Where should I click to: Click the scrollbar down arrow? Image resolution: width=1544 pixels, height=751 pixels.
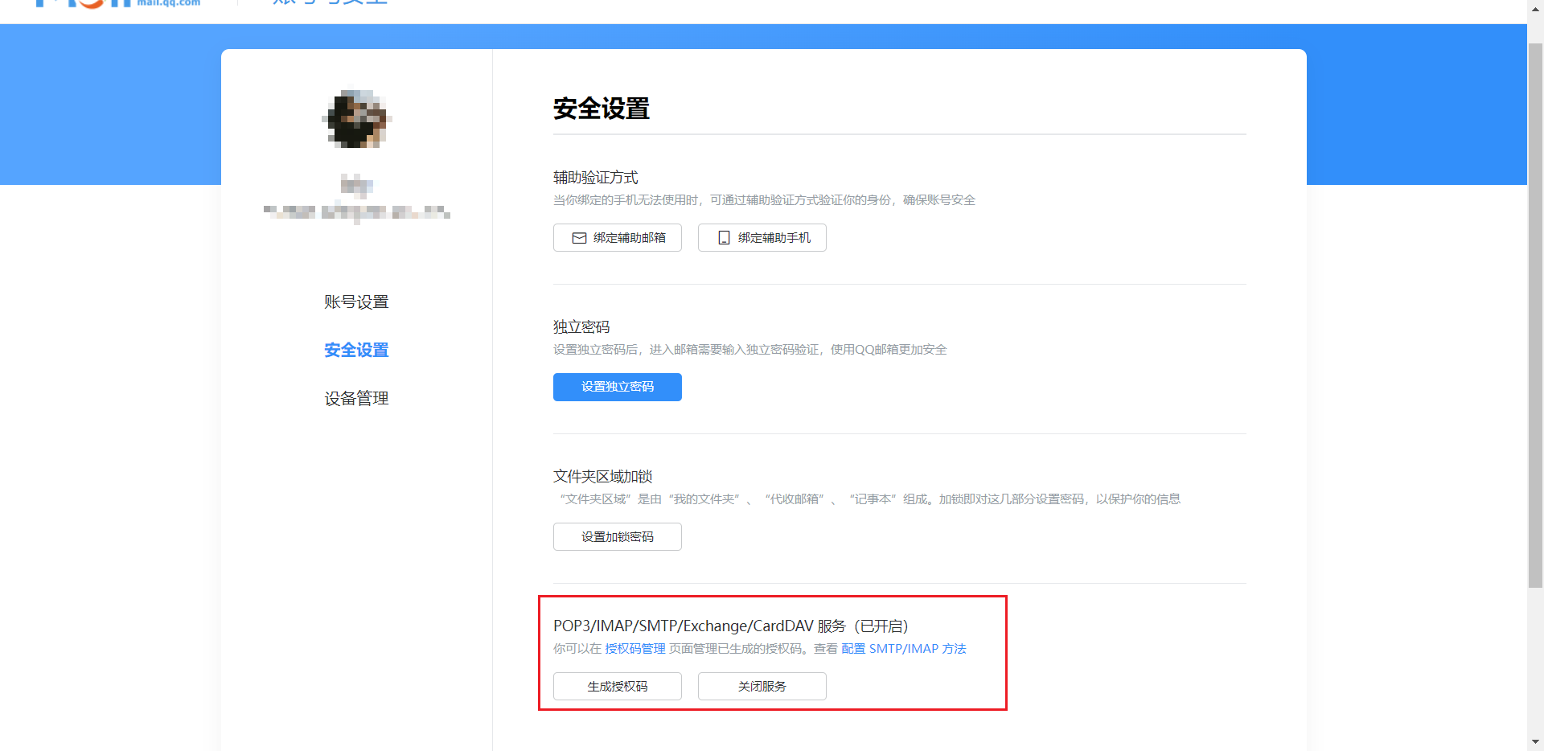(x=1536, y=742)
